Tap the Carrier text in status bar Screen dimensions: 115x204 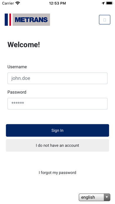8,3
